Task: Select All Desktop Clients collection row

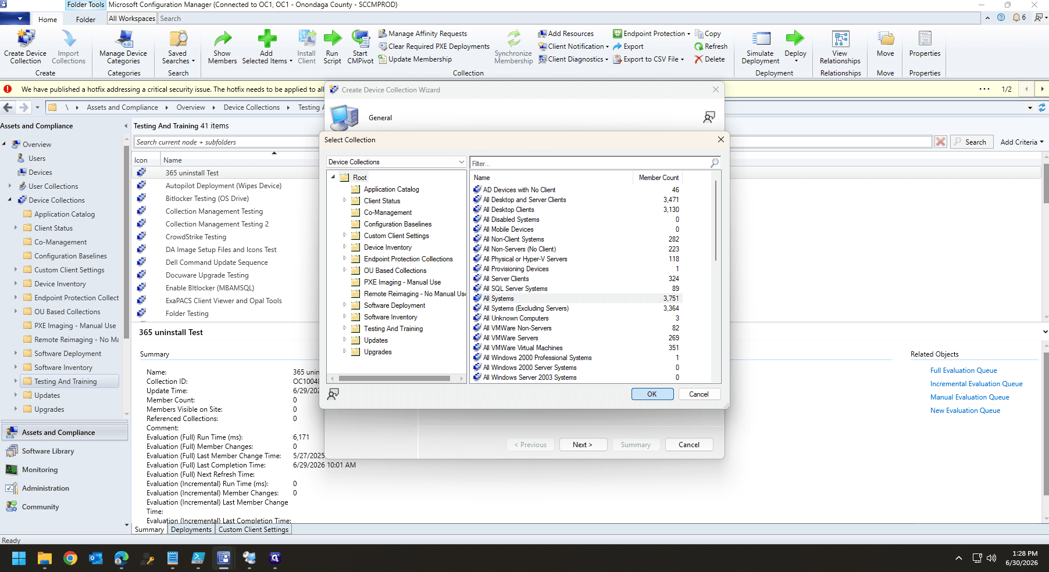Action: tap(576, 210)
